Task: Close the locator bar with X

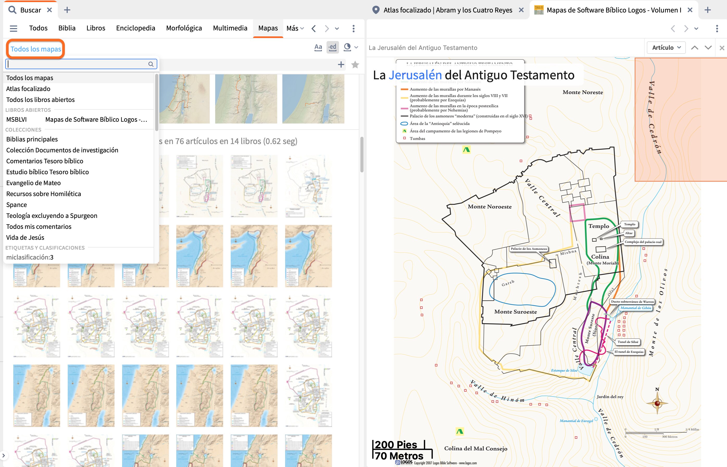Action: point(722,48)
